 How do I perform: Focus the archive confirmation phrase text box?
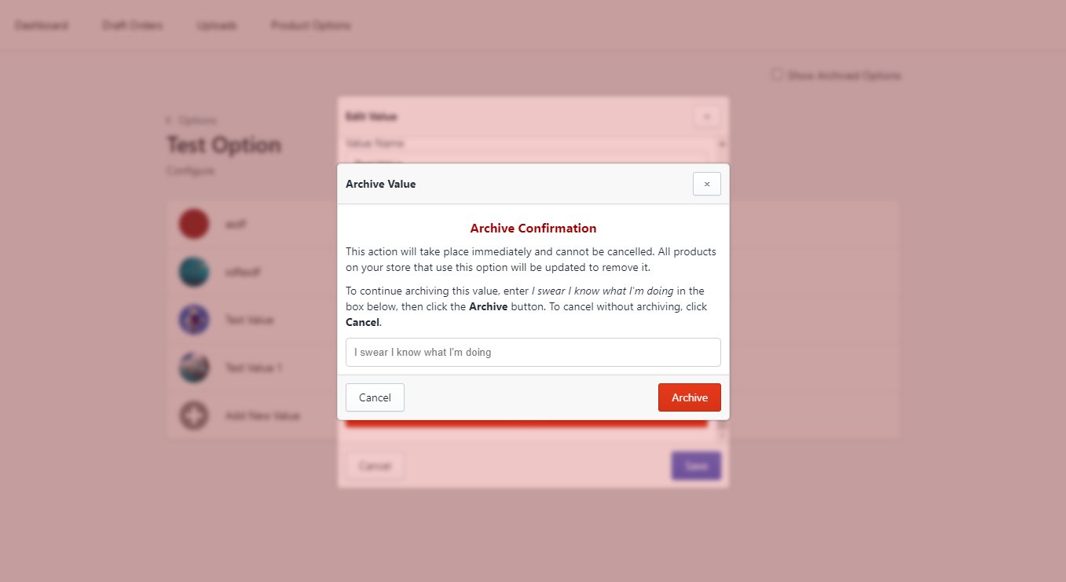click(533, 352)
